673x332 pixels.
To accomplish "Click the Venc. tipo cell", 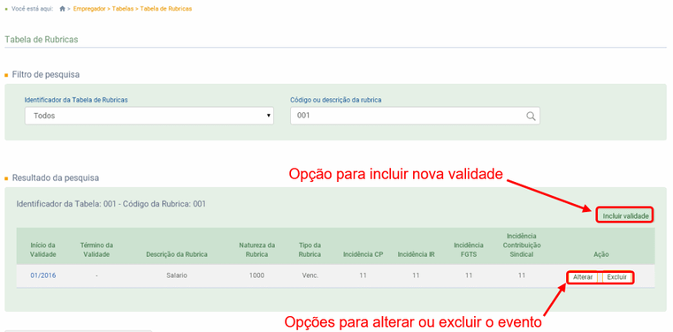I will coord(310,275).
